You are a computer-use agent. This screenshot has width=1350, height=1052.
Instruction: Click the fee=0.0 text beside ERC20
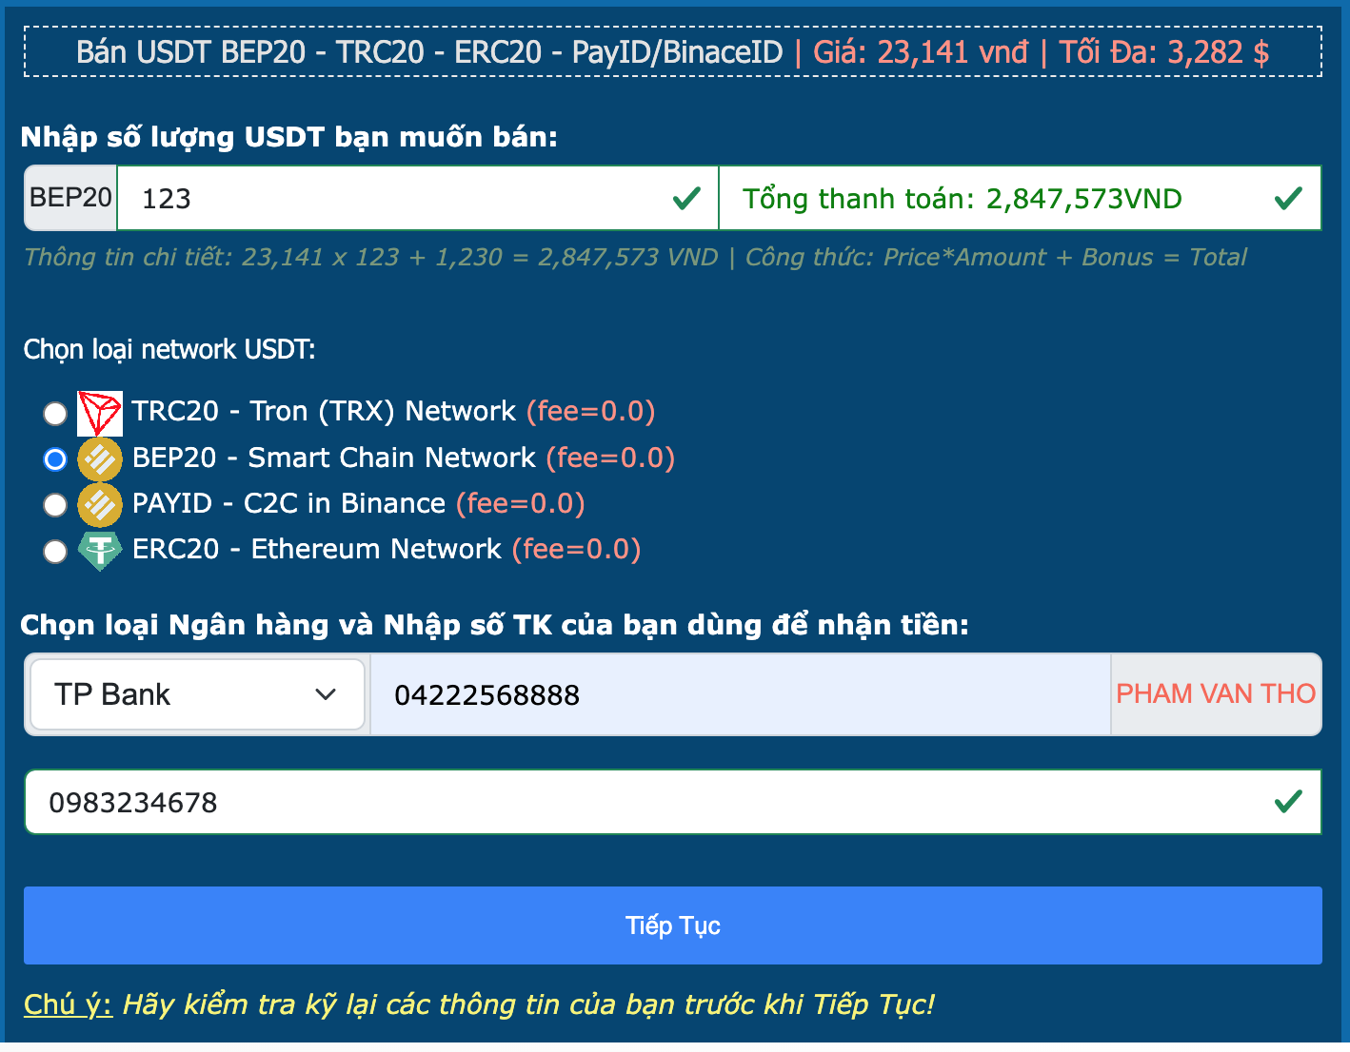tap(577, 549)
